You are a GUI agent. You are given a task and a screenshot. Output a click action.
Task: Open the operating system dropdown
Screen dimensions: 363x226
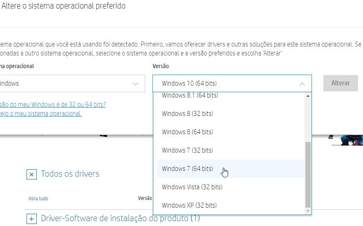[72, 83]
